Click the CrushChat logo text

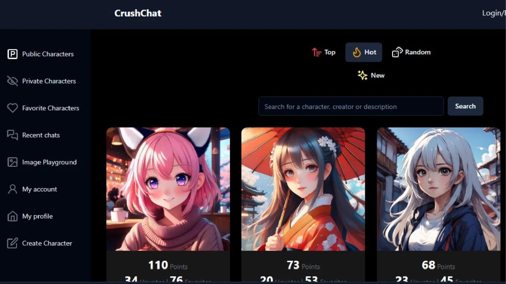pos(138,13)
